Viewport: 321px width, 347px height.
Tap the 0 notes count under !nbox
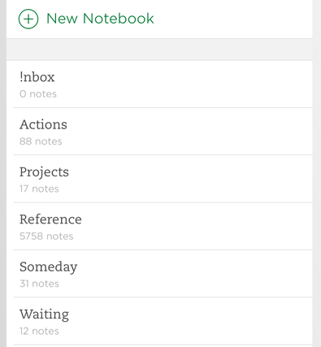[38, 94]
